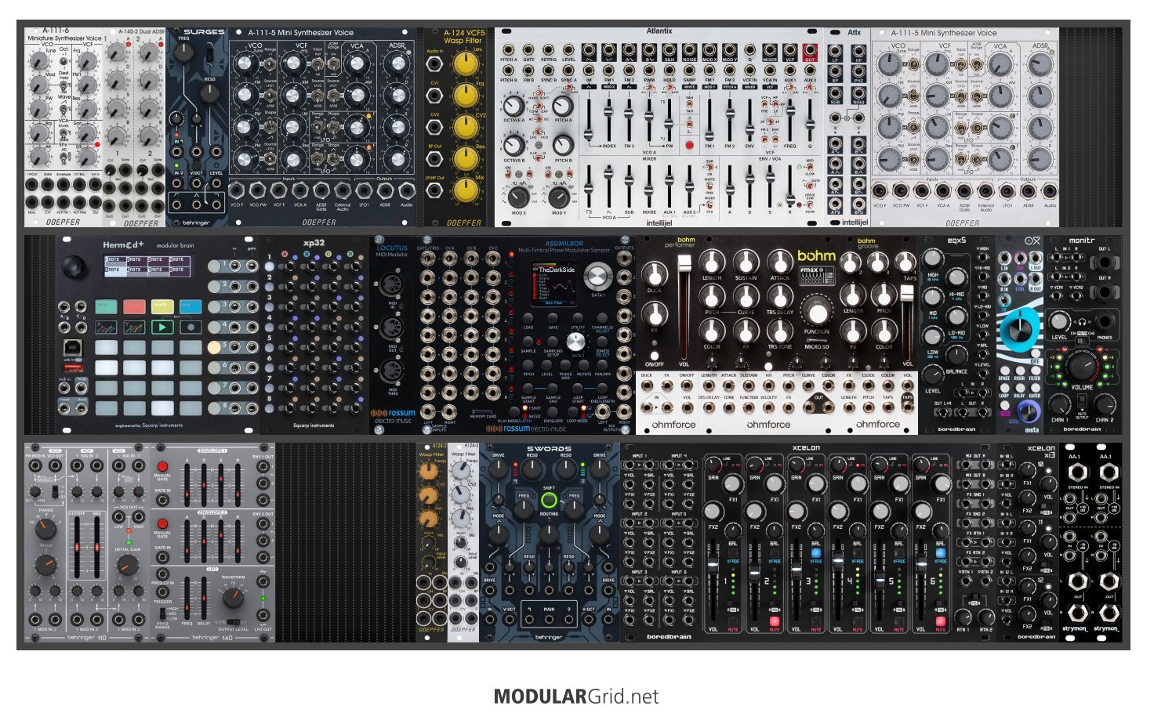Click the yellow Lev. knob on A-124 VCF5
The image size is (1154, 713).
[466, 64]
